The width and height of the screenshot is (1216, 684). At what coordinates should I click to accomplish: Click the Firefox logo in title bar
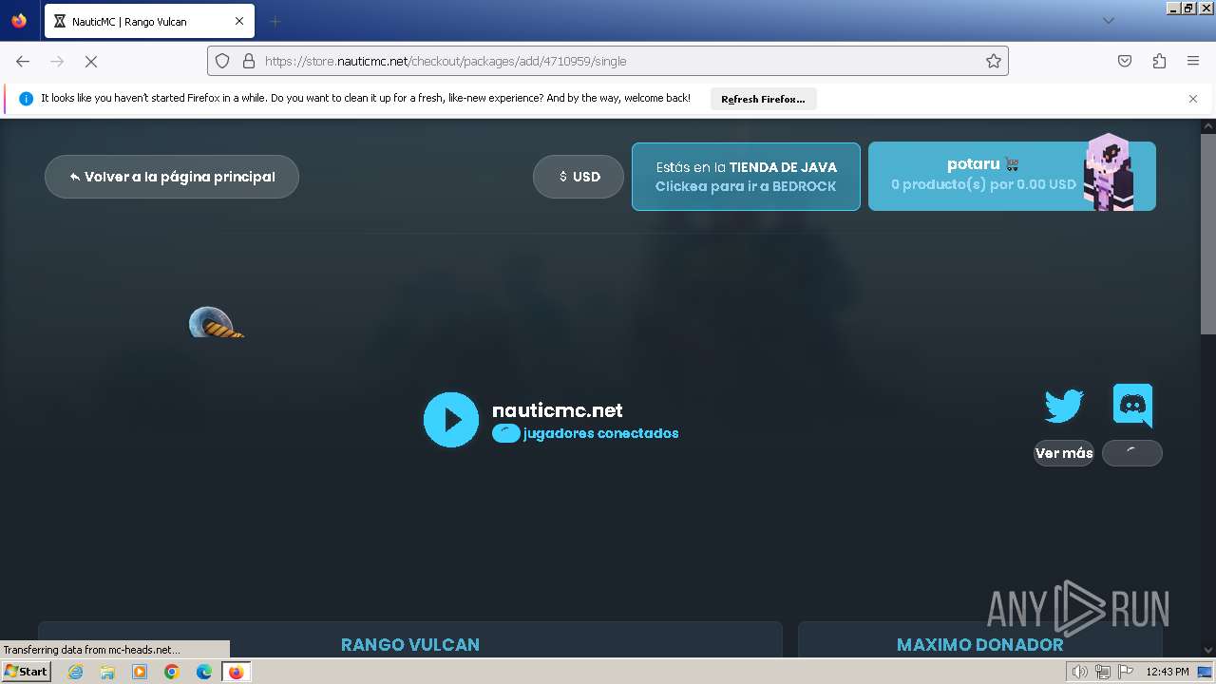point(19,21)
